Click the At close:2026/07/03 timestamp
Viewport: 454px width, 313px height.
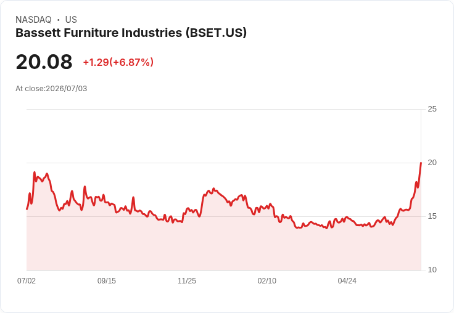pos(51,89)
